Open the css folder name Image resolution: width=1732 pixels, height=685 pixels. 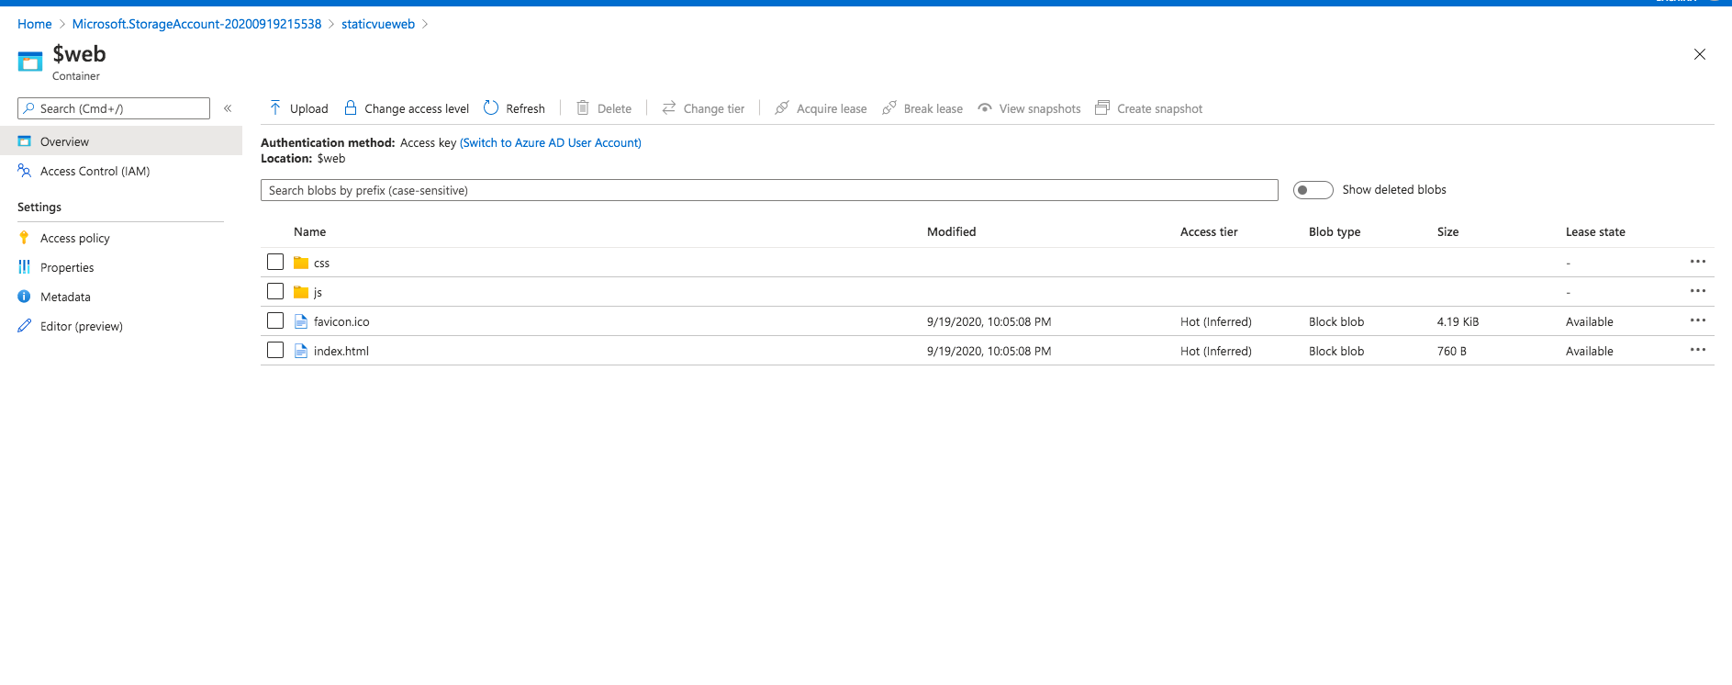pos(321,263)
